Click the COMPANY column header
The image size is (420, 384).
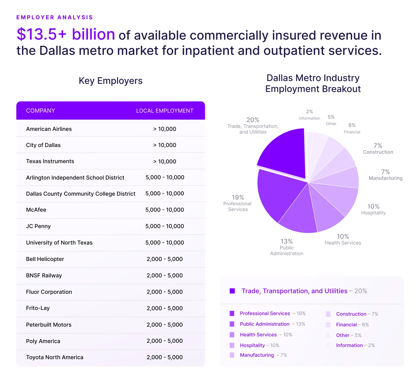[40, 110]
